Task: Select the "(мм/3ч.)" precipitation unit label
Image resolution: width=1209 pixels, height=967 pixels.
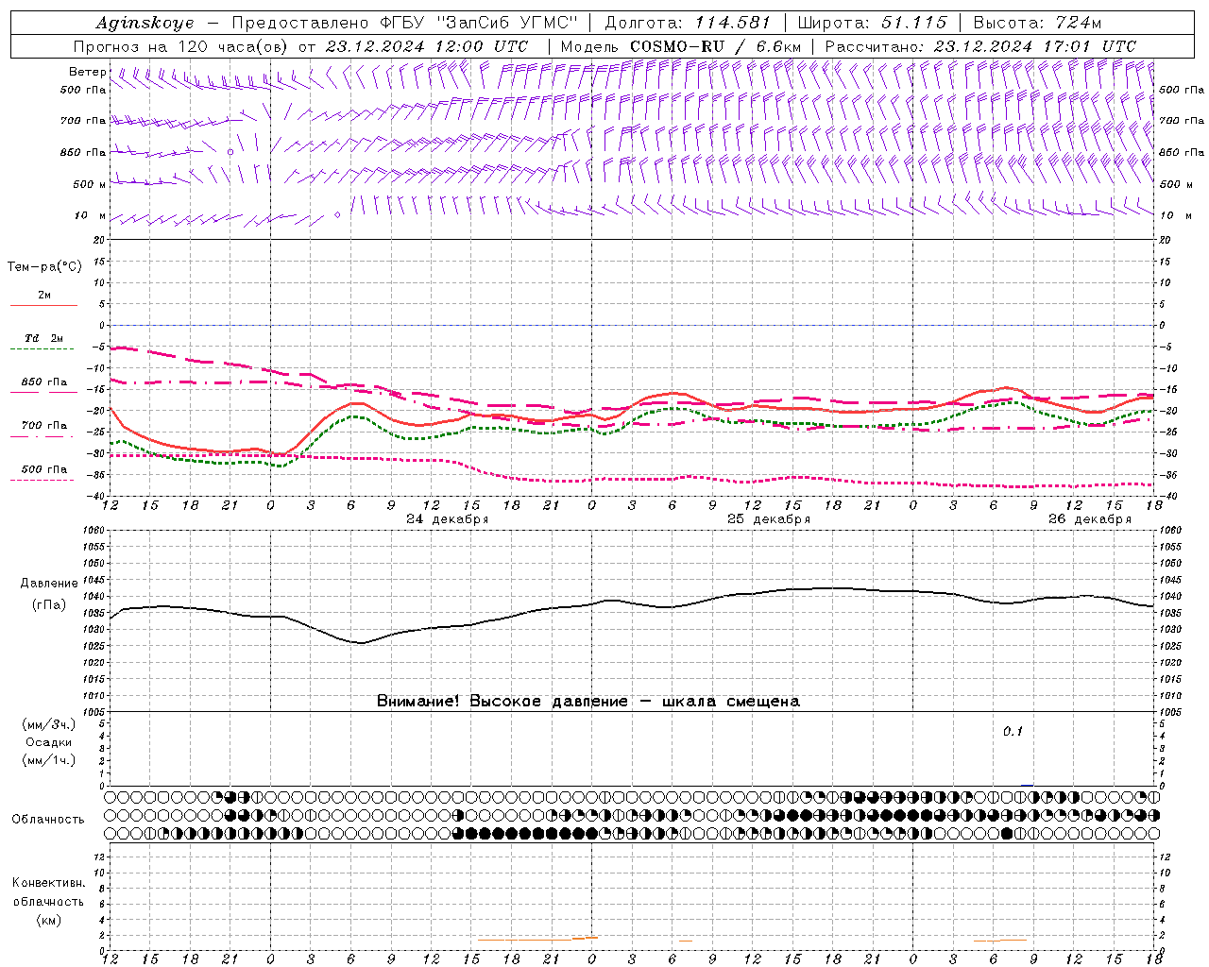Action: 49,724
